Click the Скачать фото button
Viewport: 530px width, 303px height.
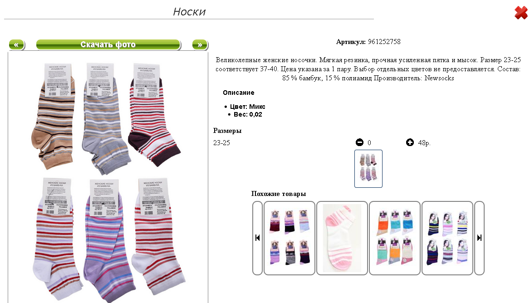108,44
